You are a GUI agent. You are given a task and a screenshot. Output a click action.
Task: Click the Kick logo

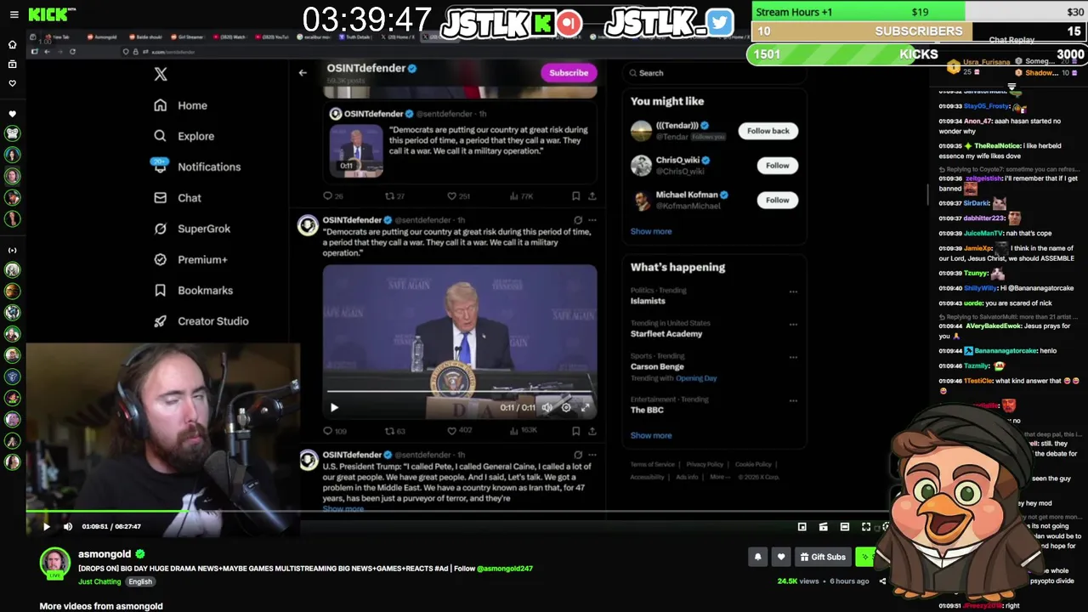[48, 14]
